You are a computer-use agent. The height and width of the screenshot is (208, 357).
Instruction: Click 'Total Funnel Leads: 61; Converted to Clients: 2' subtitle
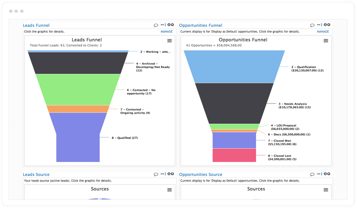pyautogui.click(x=66, y=45)
